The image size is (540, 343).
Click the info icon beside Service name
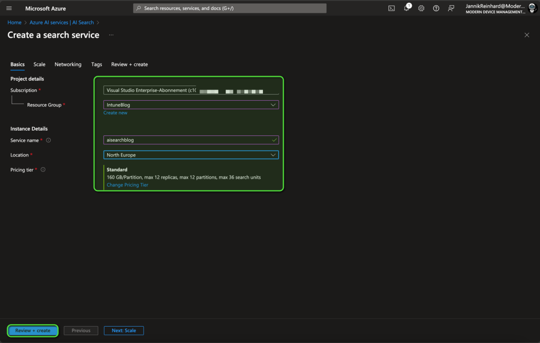(x=49, y=141)
